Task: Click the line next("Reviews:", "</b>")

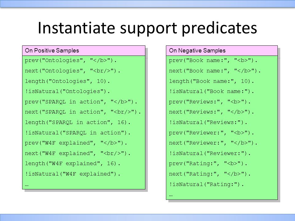Action: pos(211,112)
